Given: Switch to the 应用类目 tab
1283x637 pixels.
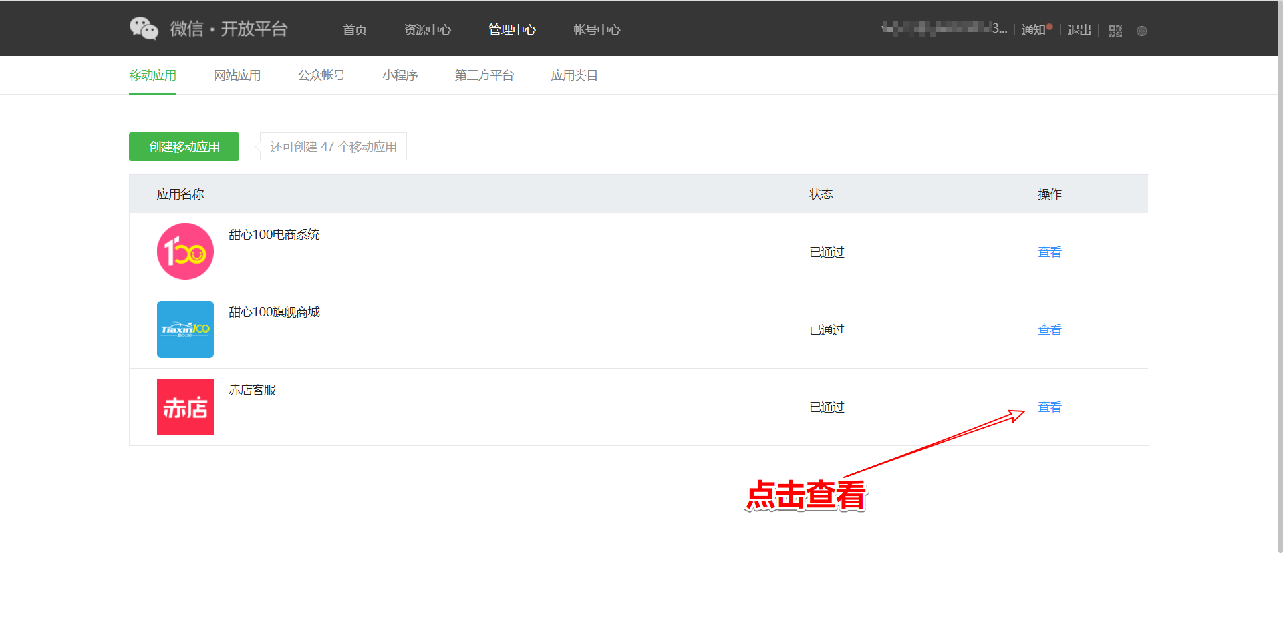Looking at the screenshot, I should coord(575,75).
